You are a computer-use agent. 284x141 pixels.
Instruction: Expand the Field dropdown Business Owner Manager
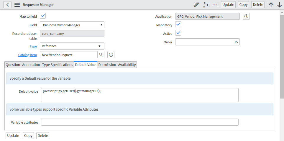click(x=72, y=25)
